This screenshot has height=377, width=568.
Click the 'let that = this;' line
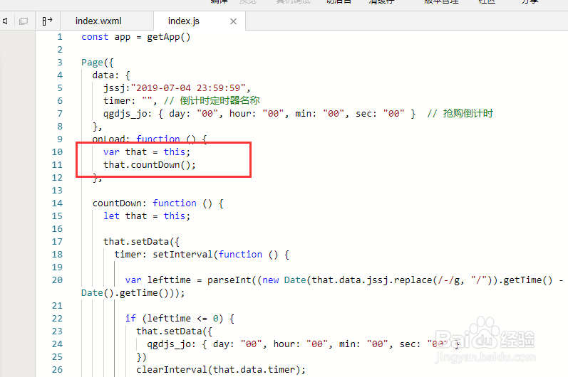coord(147,216)
